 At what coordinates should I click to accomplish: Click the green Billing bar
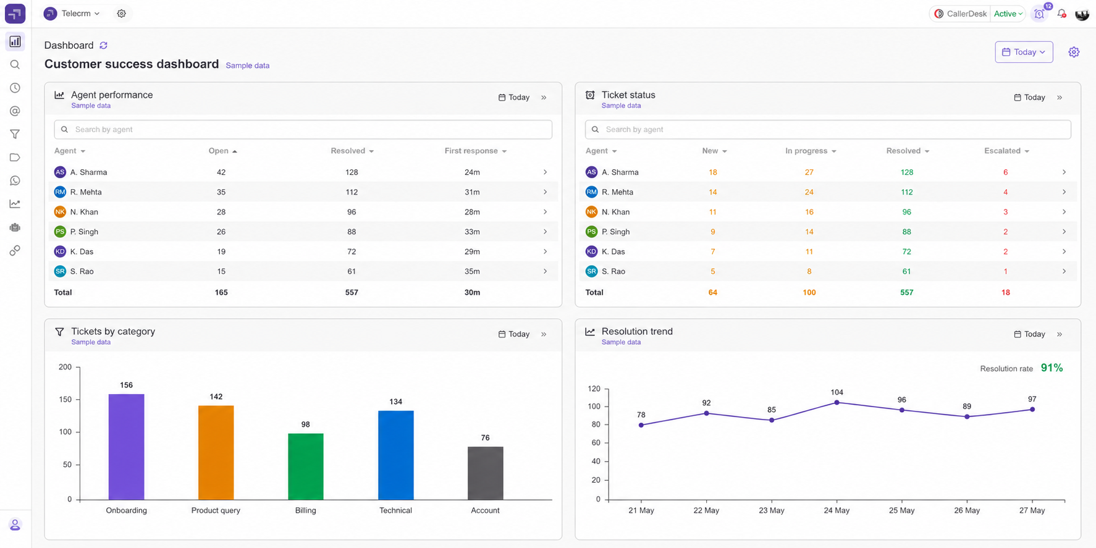coord(306,466)
